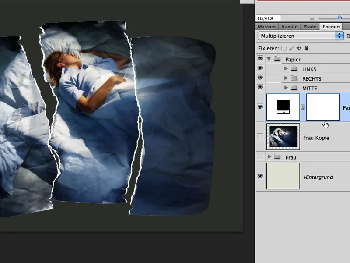The height and width of the screenshot is (263, 350).
Task: Select the MITTE group name
Action: coord(310,89)
